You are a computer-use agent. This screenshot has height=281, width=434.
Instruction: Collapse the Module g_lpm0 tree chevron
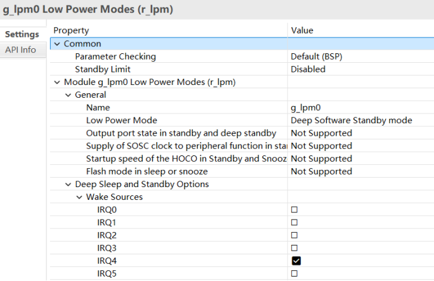coord(57,82)
